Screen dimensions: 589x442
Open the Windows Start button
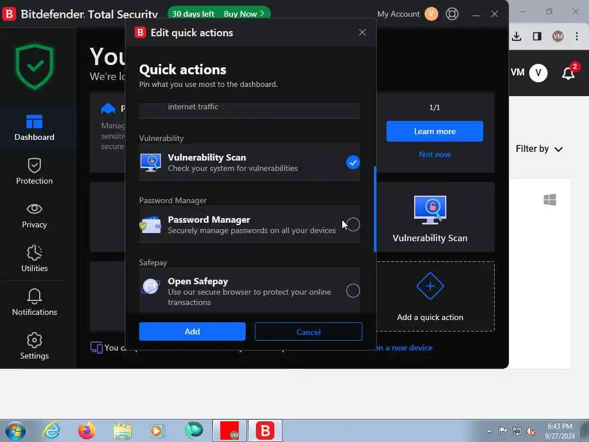pos(16,430)
